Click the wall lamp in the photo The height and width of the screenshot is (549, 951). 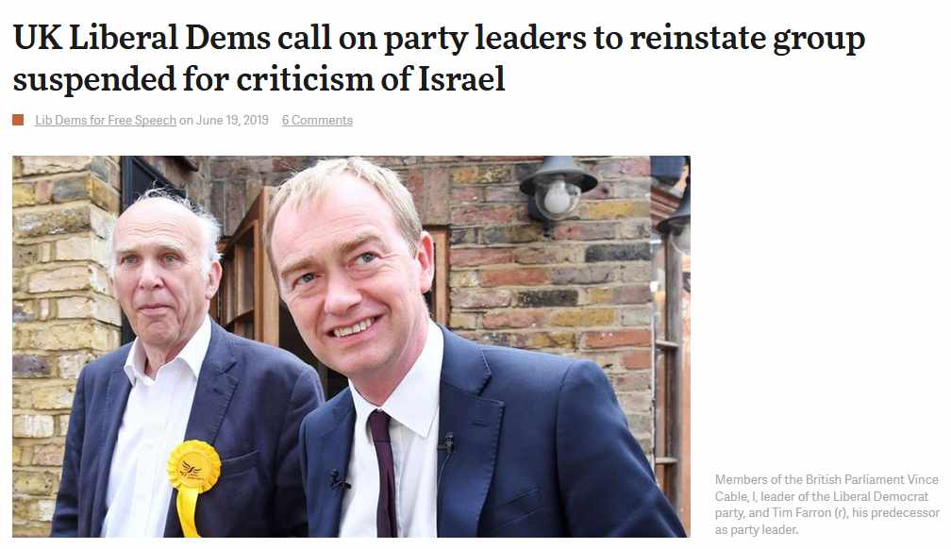click(x=558, y=188)
